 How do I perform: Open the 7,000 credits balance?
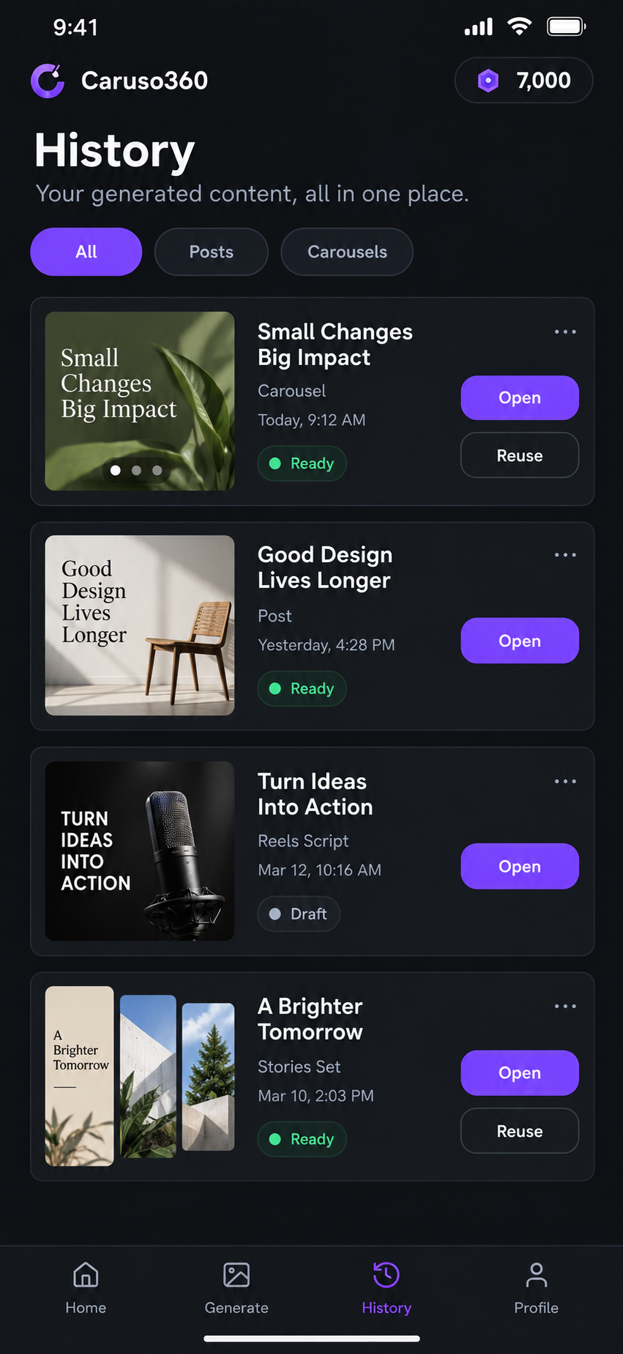[x=523, y=81]
